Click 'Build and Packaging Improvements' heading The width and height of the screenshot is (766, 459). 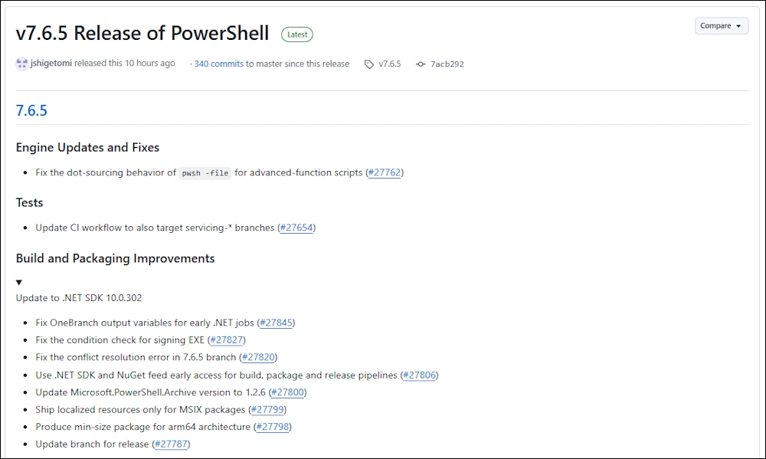tap(116, 258)
